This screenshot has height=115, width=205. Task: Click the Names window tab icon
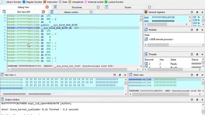(x=52, y=12)
